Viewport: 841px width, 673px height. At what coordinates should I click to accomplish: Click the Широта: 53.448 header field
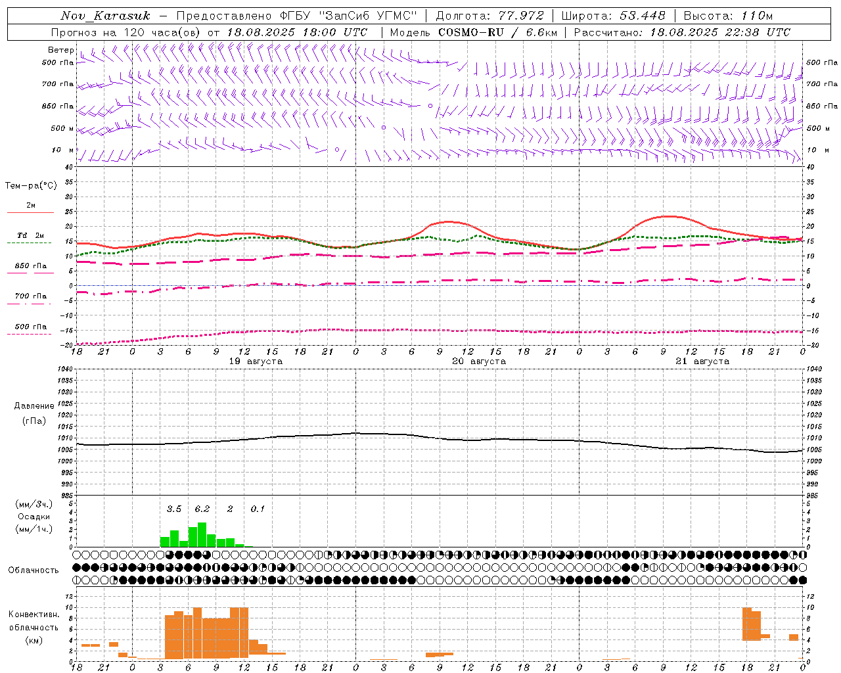click(613, 16)
